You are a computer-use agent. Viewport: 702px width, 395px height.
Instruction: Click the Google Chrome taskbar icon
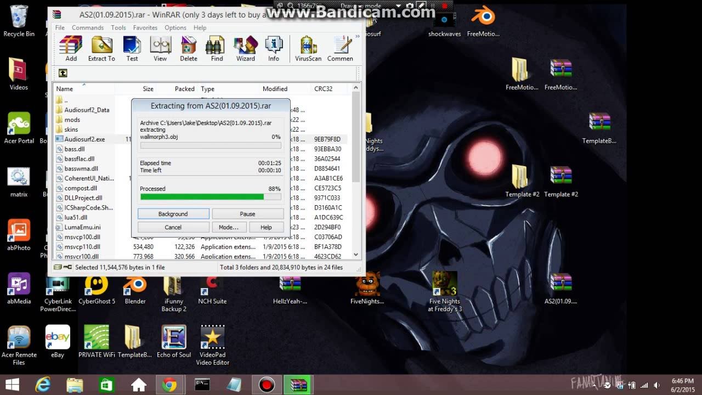click(169, 385)
